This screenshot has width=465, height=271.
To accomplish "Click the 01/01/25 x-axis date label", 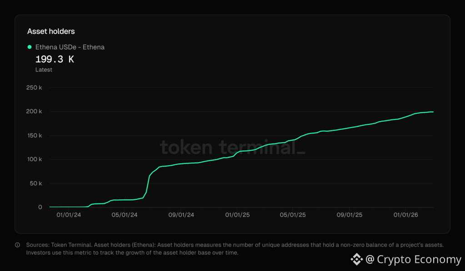I will 237,215.
